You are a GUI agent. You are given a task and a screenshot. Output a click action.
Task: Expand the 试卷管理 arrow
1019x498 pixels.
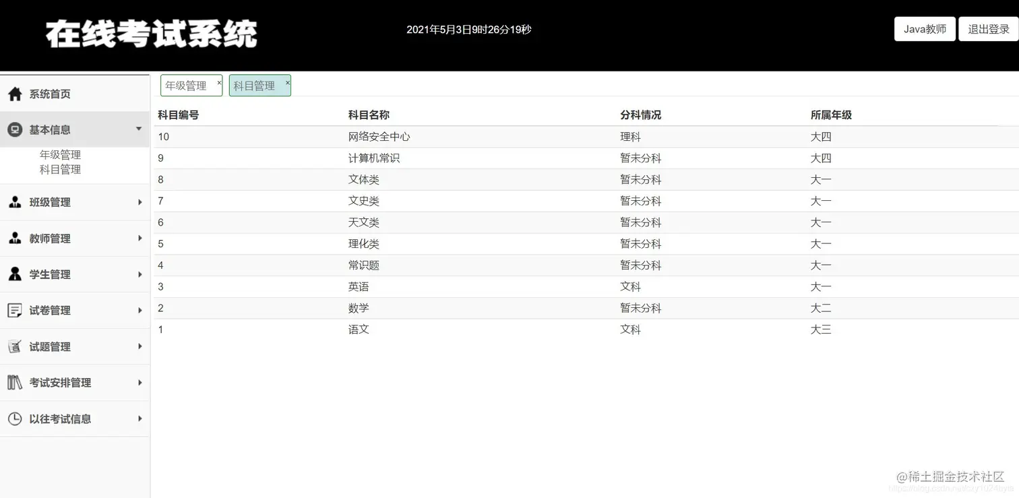(140, 311)
